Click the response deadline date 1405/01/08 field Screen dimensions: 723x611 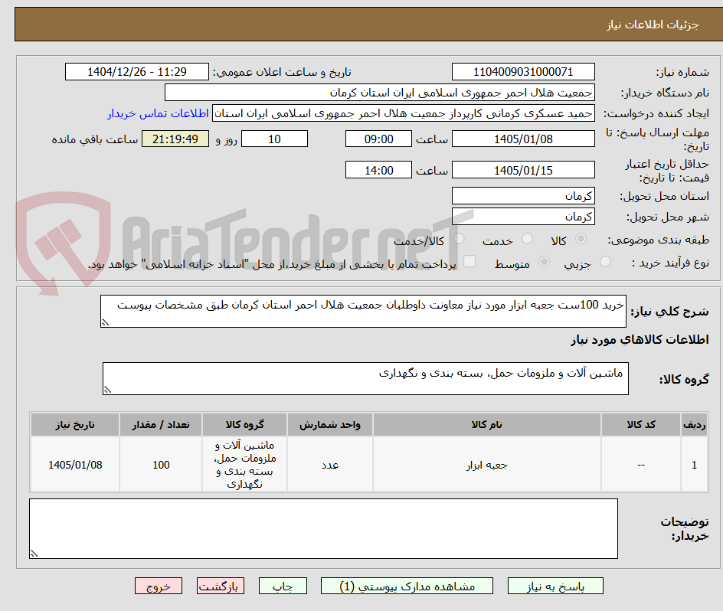pyautogui.click(x=523, y=139)
